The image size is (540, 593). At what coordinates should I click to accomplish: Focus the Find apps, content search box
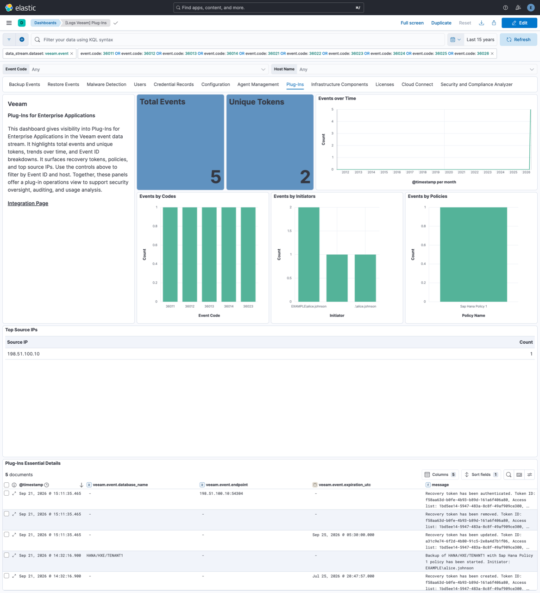click(269, 7)
